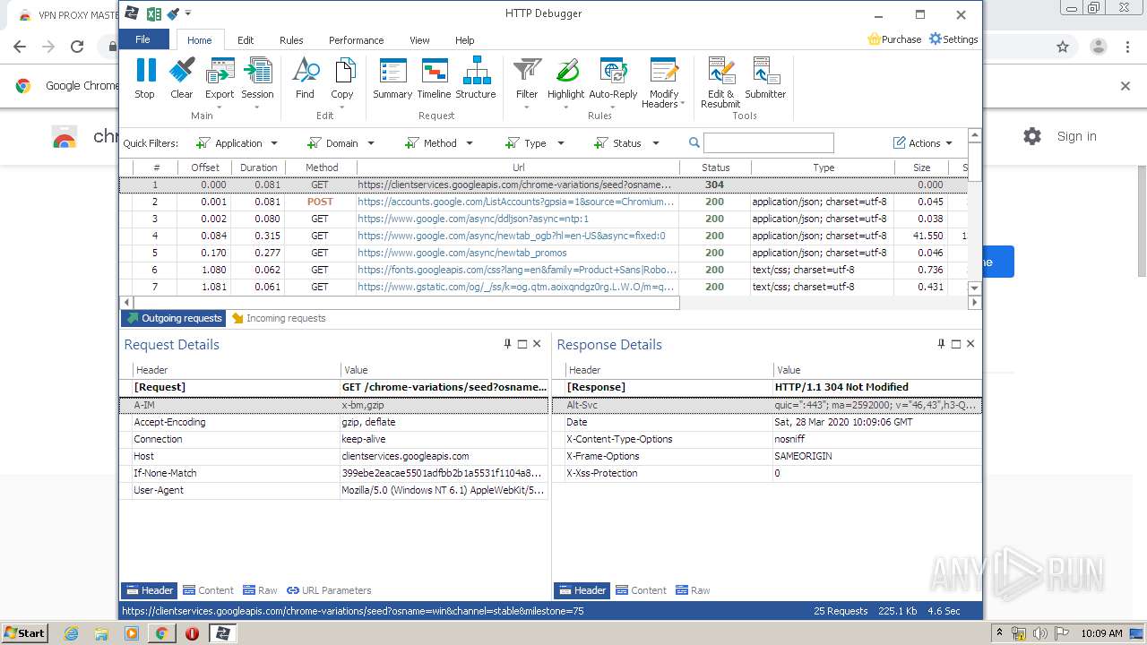
Task: Open the quick access toolbar customize arrow
Action: tap(188, 13)
